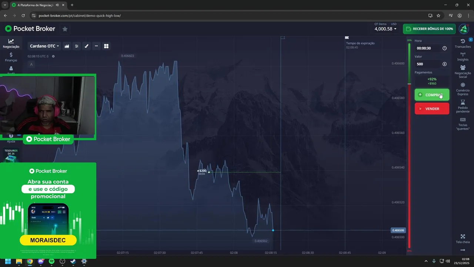
Task: Click the $200 open trade marker
Action: [202, 171]
